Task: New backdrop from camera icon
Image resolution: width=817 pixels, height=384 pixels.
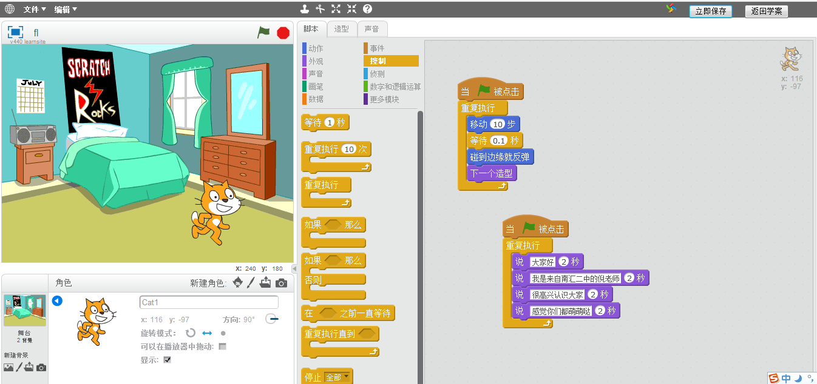Action: point(41,367)
